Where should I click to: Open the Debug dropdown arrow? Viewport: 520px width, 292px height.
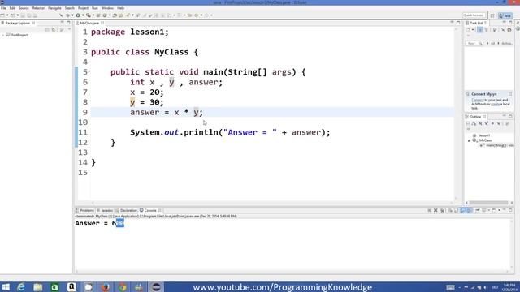(72, 15)
